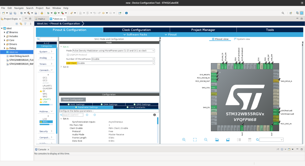Image resolution: width=305 pixels, height=166 pixels.
Task: Toggle the I2S/PCM Protocol checkbox
Action: point(68,55)
